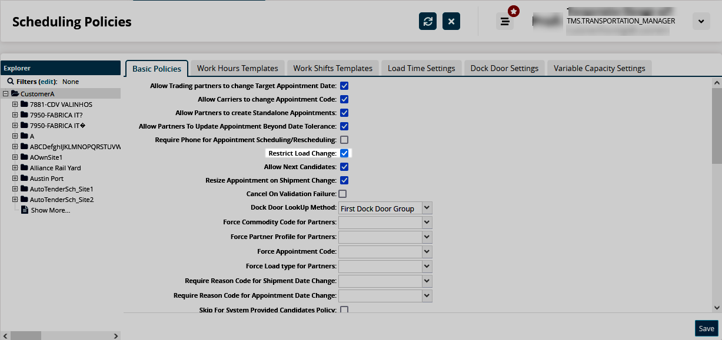The height and width of the screenshot is (340, 722).
Task: Click the Austin Port folder icon
Action: pos(24,179)
